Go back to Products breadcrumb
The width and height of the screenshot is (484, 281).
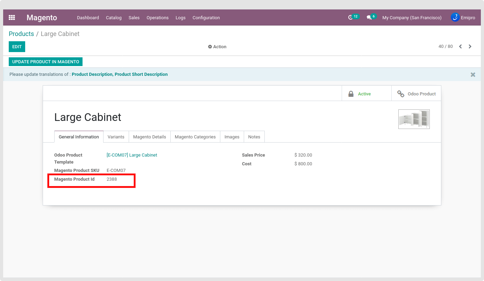coord(21,34)
